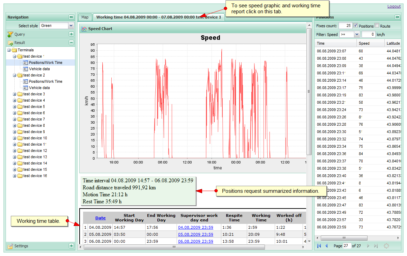The width and height of the screenshot is (407, 256).
Task: Select the Working time 04.08.2009 tab
Action: click(158, 17)
